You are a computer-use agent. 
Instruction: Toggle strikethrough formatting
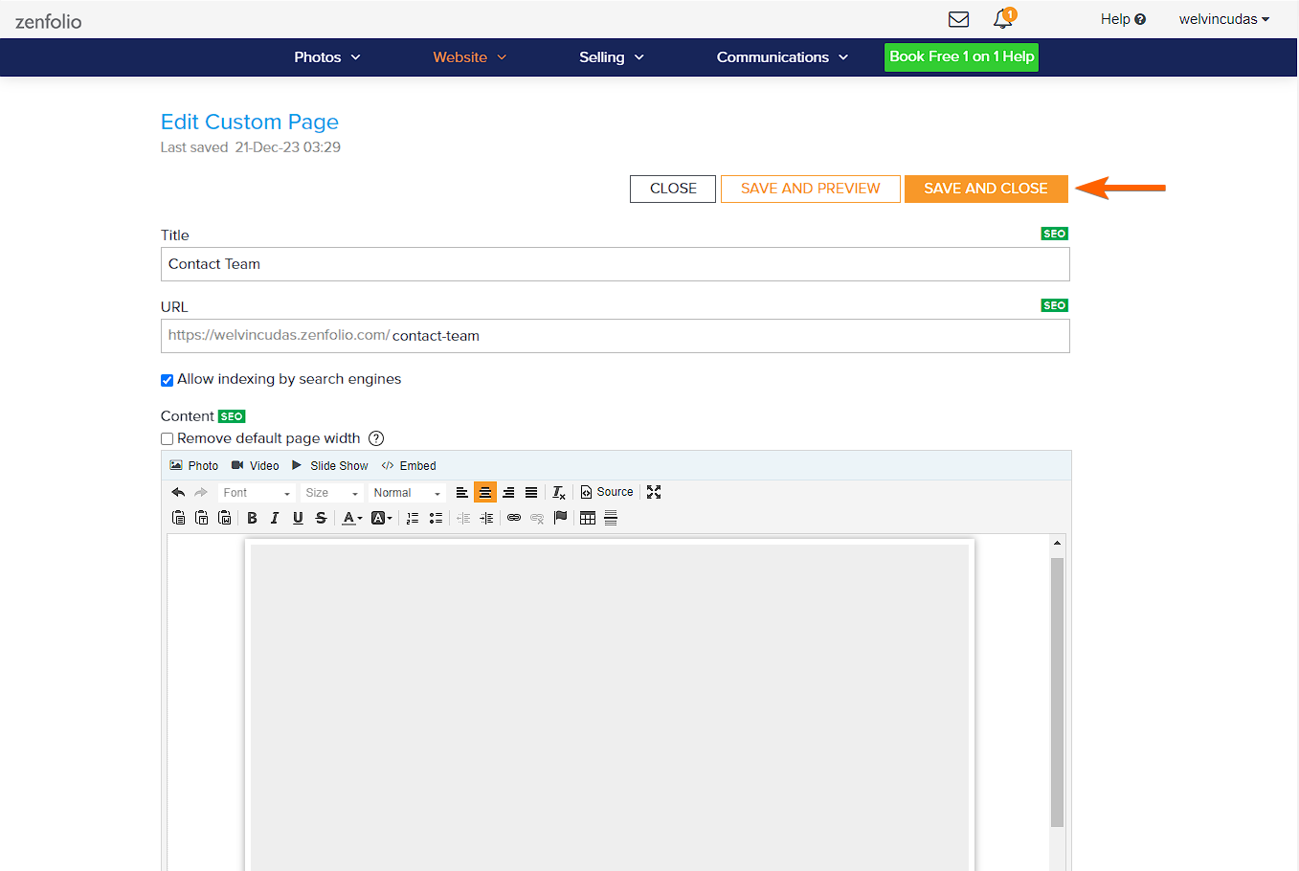[321, 518]
